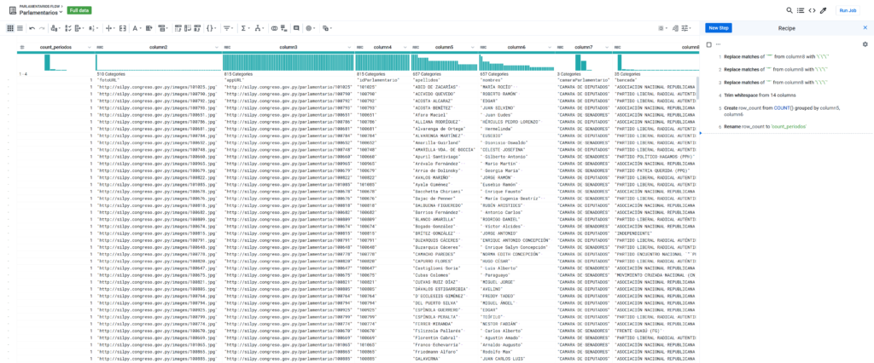Open the column3 header dropdown arrow
Screen dimensions: 874x363
(x=350, y=47)
